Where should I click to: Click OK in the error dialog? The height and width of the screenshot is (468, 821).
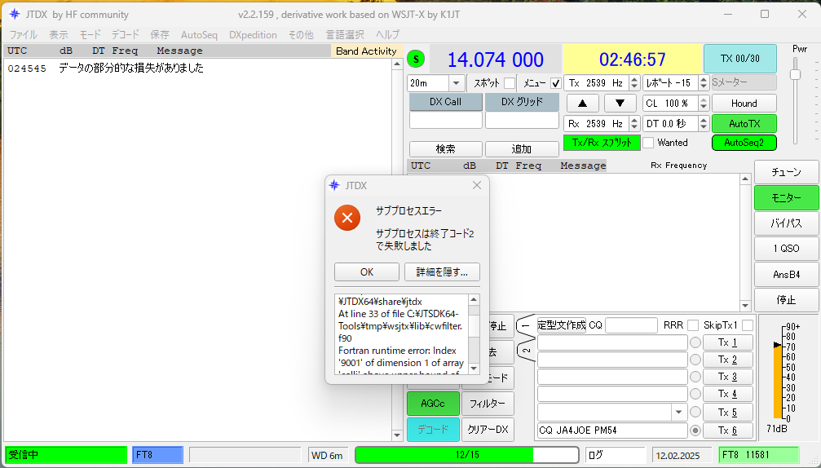tap(367, 272)
